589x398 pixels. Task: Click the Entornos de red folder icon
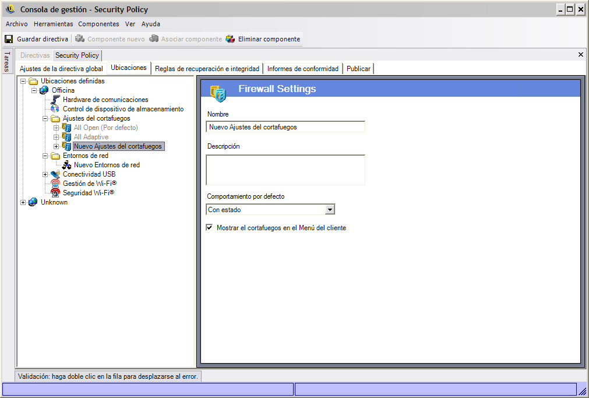click(x=55, y=156)
